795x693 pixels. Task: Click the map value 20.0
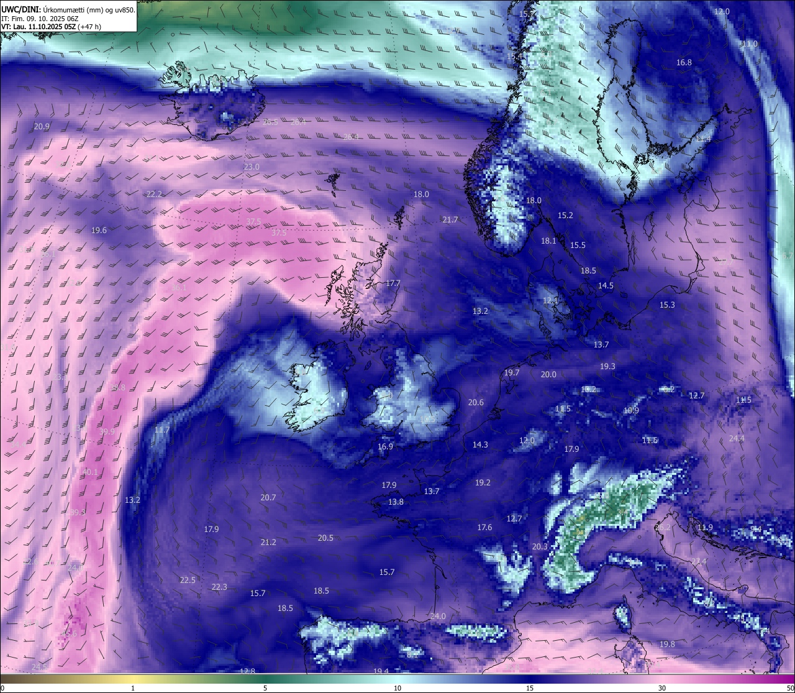click(x=548, y=375)
